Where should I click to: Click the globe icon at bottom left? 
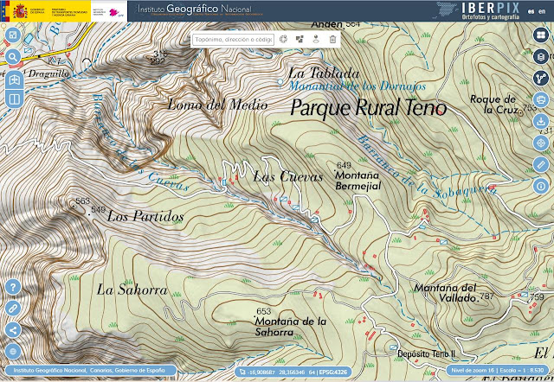[13, 352]
